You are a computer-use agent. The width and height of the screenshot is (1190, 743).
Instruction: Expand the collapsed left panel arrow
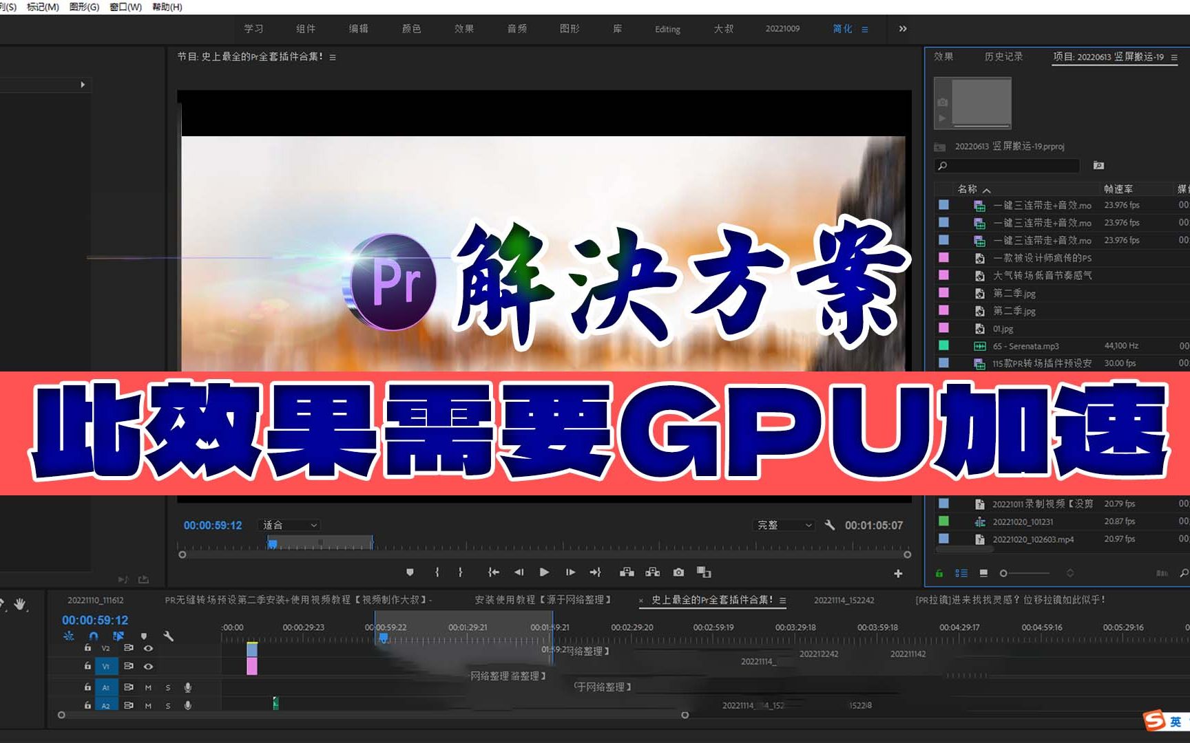tap(83, 85)
